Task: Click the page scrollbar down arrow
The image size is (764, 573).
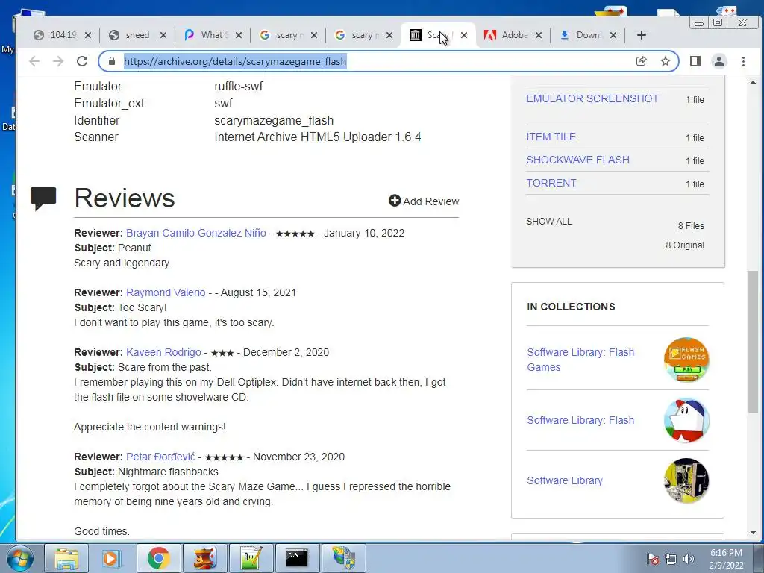Action: click(x=754, y=533)
